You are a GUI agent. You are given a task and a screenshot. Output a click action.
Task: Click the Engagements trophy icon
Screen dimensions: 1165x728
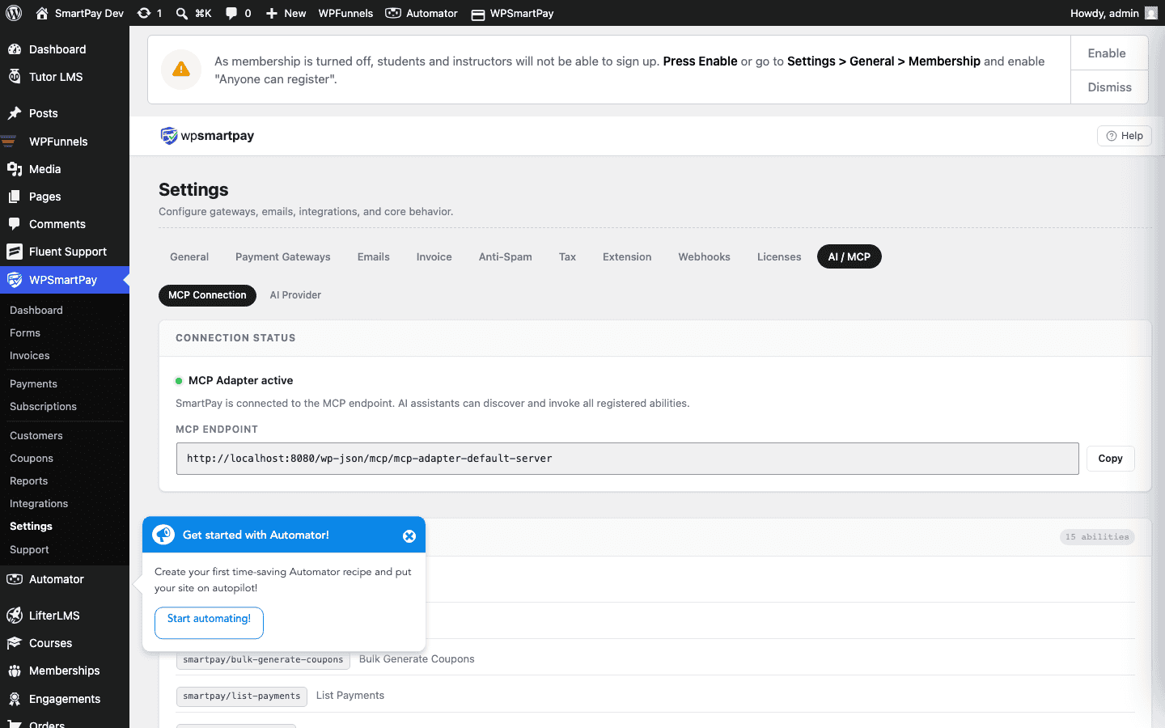15,699
